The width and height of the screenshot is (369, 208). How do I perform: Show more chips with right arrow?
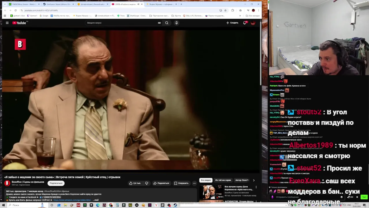tap(254, 180)
